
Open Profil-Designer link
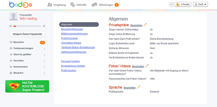click(x=69, y=38)
